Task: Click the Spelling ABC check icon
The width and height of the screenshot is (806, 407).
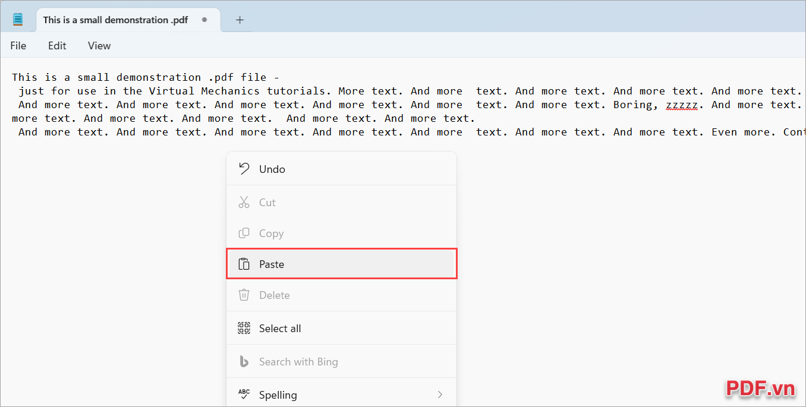Action: pos(244,395)
